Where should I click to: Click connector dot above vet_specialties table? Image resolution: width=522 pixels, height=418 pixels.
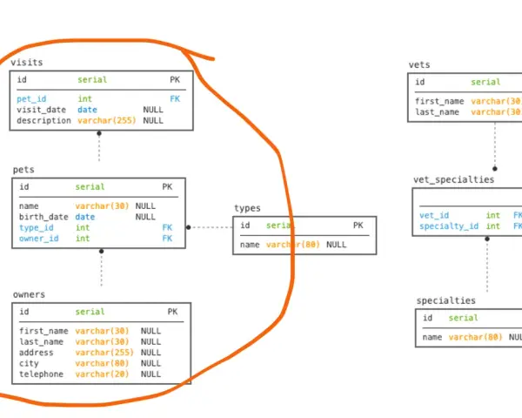point(495,169)
